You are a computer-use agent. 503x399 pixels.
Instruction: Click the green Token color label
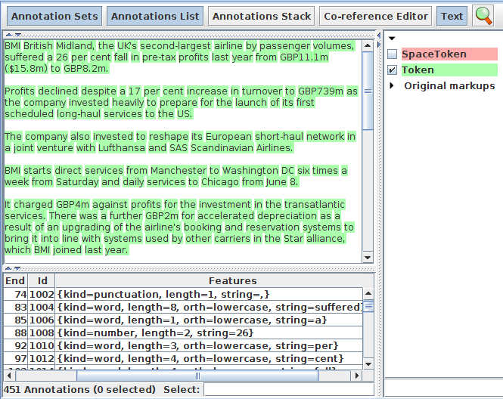pos(418,70)
